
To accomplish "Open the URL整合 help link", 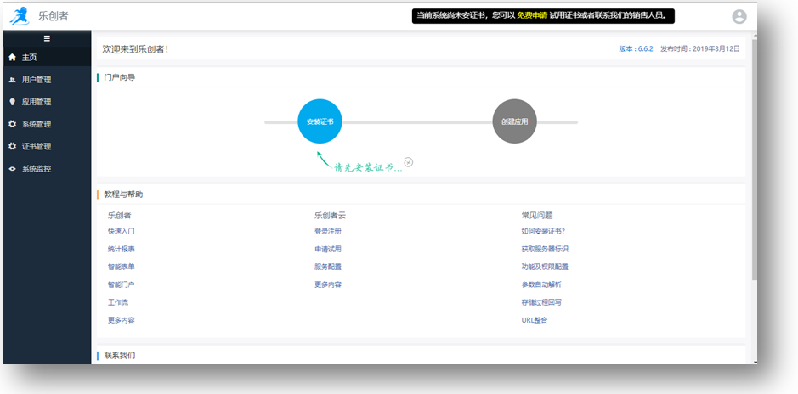I will pos(535,320).
